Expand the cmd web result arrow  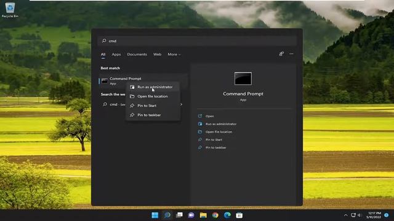coord(181,104)
